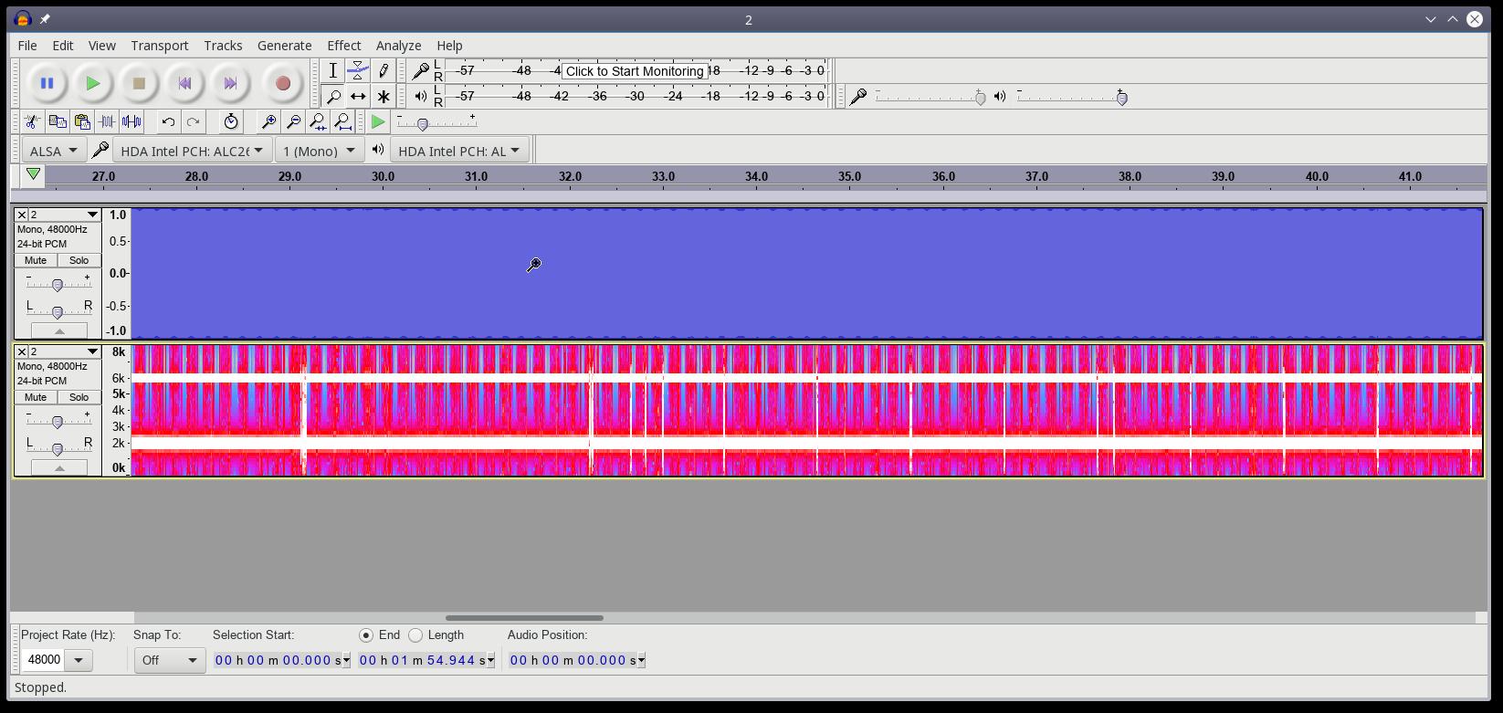The image size is (1503, 713).
Task: Solo the spectrogram (second) track
Action: (x=79, y=397)
